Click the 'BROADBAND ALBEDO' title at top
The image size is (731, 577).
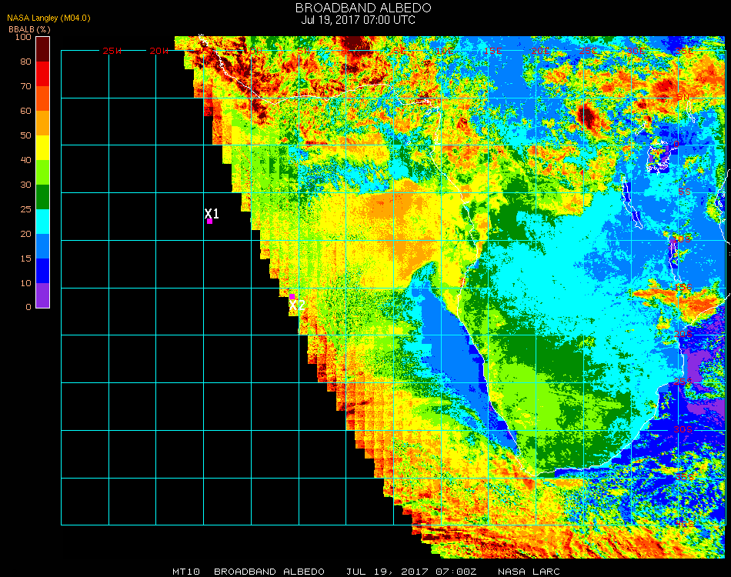(x=363, y=8)
